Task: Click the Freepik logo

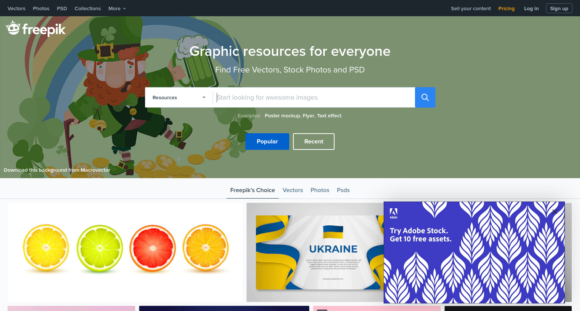Action: pos(36,29)
